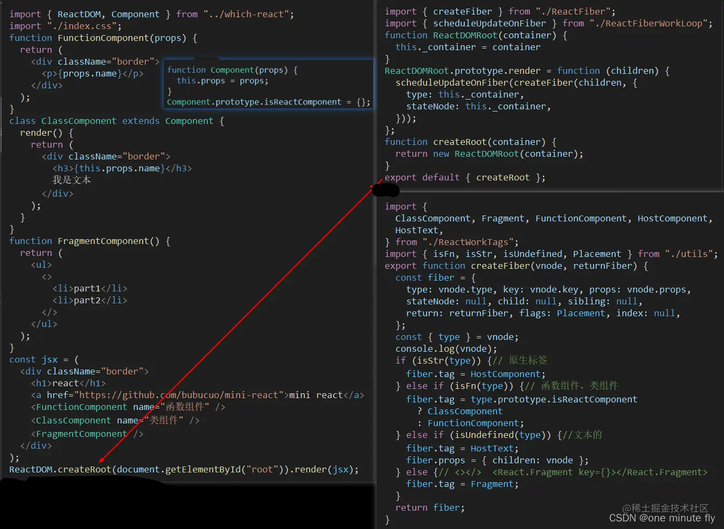Click the "HostText," import line

pos(419,230)
